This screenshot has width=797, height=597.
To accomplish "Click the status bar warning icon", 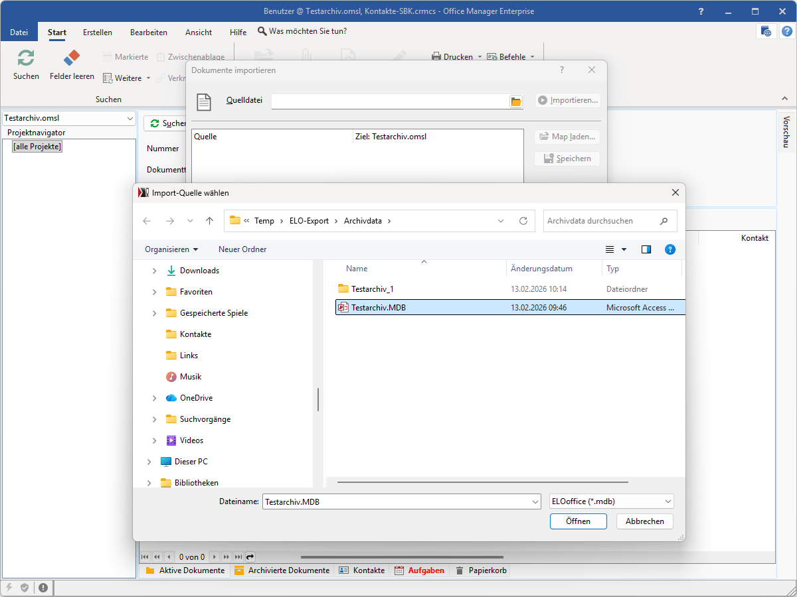I will [x=43, y=587].
